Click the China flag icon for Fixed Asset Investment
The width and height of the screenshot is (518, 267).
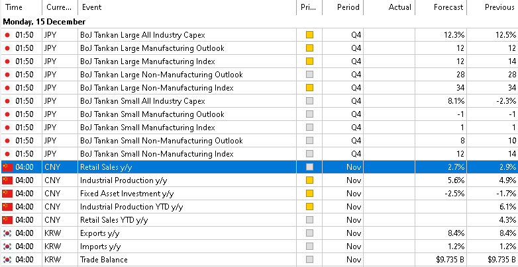[x=7, y=194]
